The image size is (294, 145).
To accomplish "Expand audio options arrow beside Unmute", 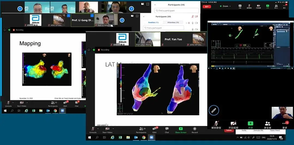I will coord(97,129).
